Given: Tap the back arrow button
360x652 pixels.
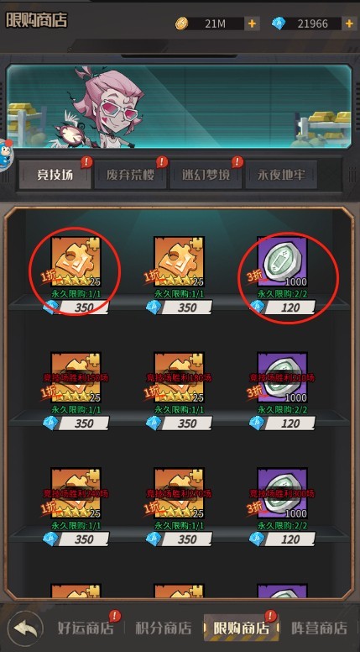Looking at the screenshot, I should tap(24, 628).
